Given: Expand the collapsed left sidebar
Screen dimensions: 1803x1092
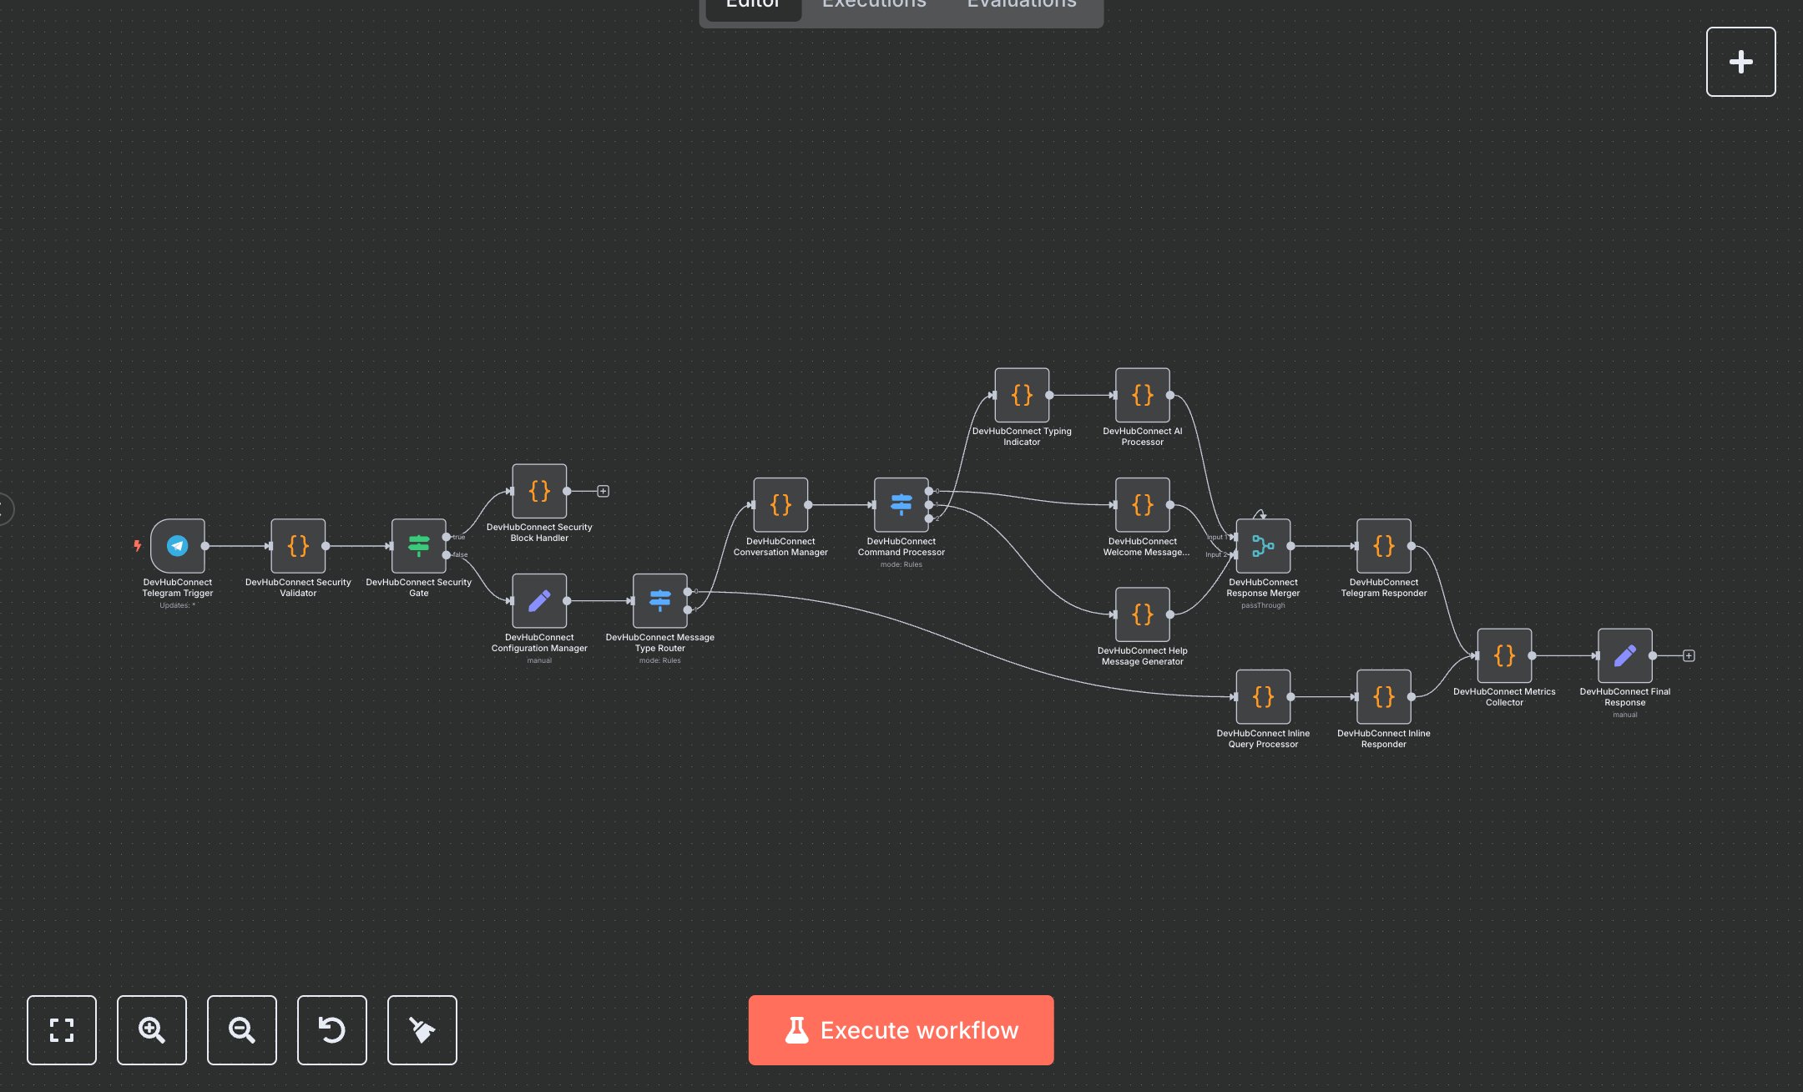Looking at the screenshot, I should coord(5,508).
